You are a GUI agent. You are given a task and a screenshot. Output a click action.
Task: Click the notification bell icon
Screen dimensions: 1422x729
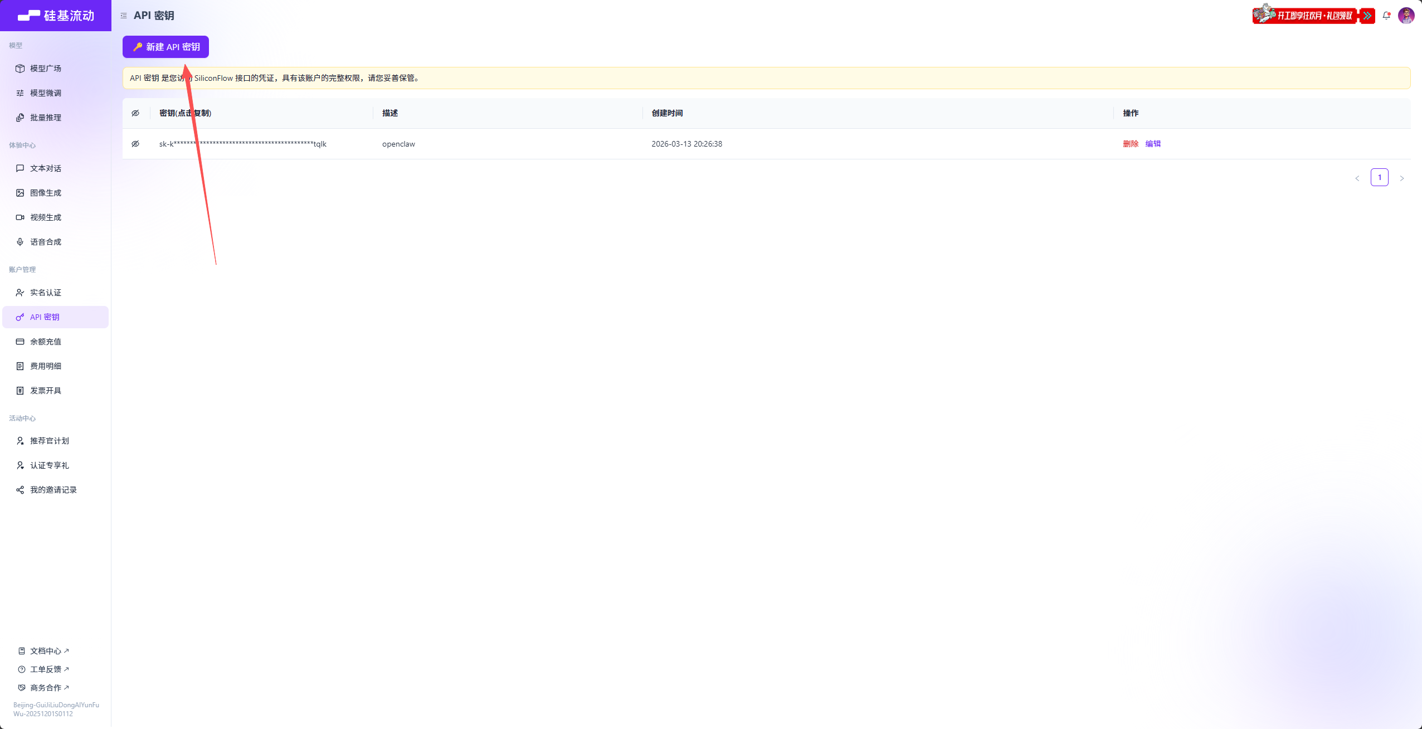[x=1386, y=16]
